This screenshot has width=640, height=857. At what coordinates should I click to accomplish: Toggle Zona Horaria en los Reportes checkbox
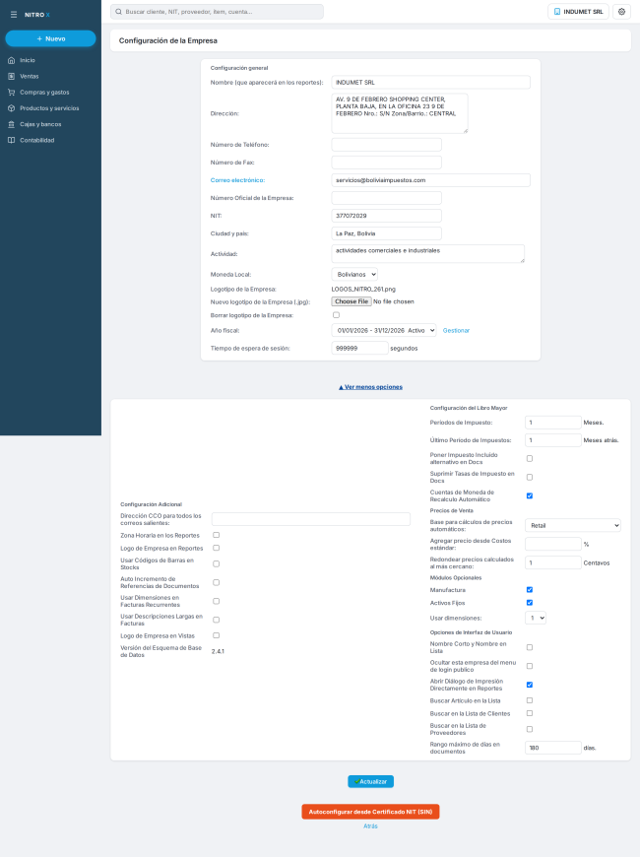217,535
